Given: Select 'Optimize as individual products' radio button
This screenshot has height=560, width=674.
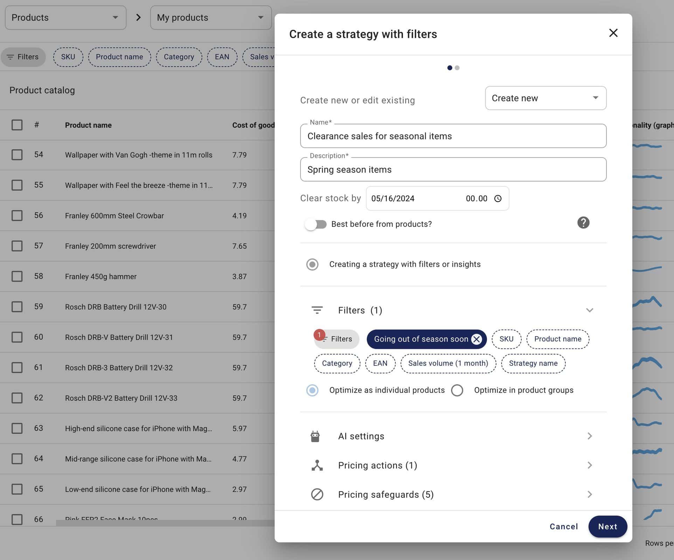Looking at the screenshot, I should [x=312, y=391].
